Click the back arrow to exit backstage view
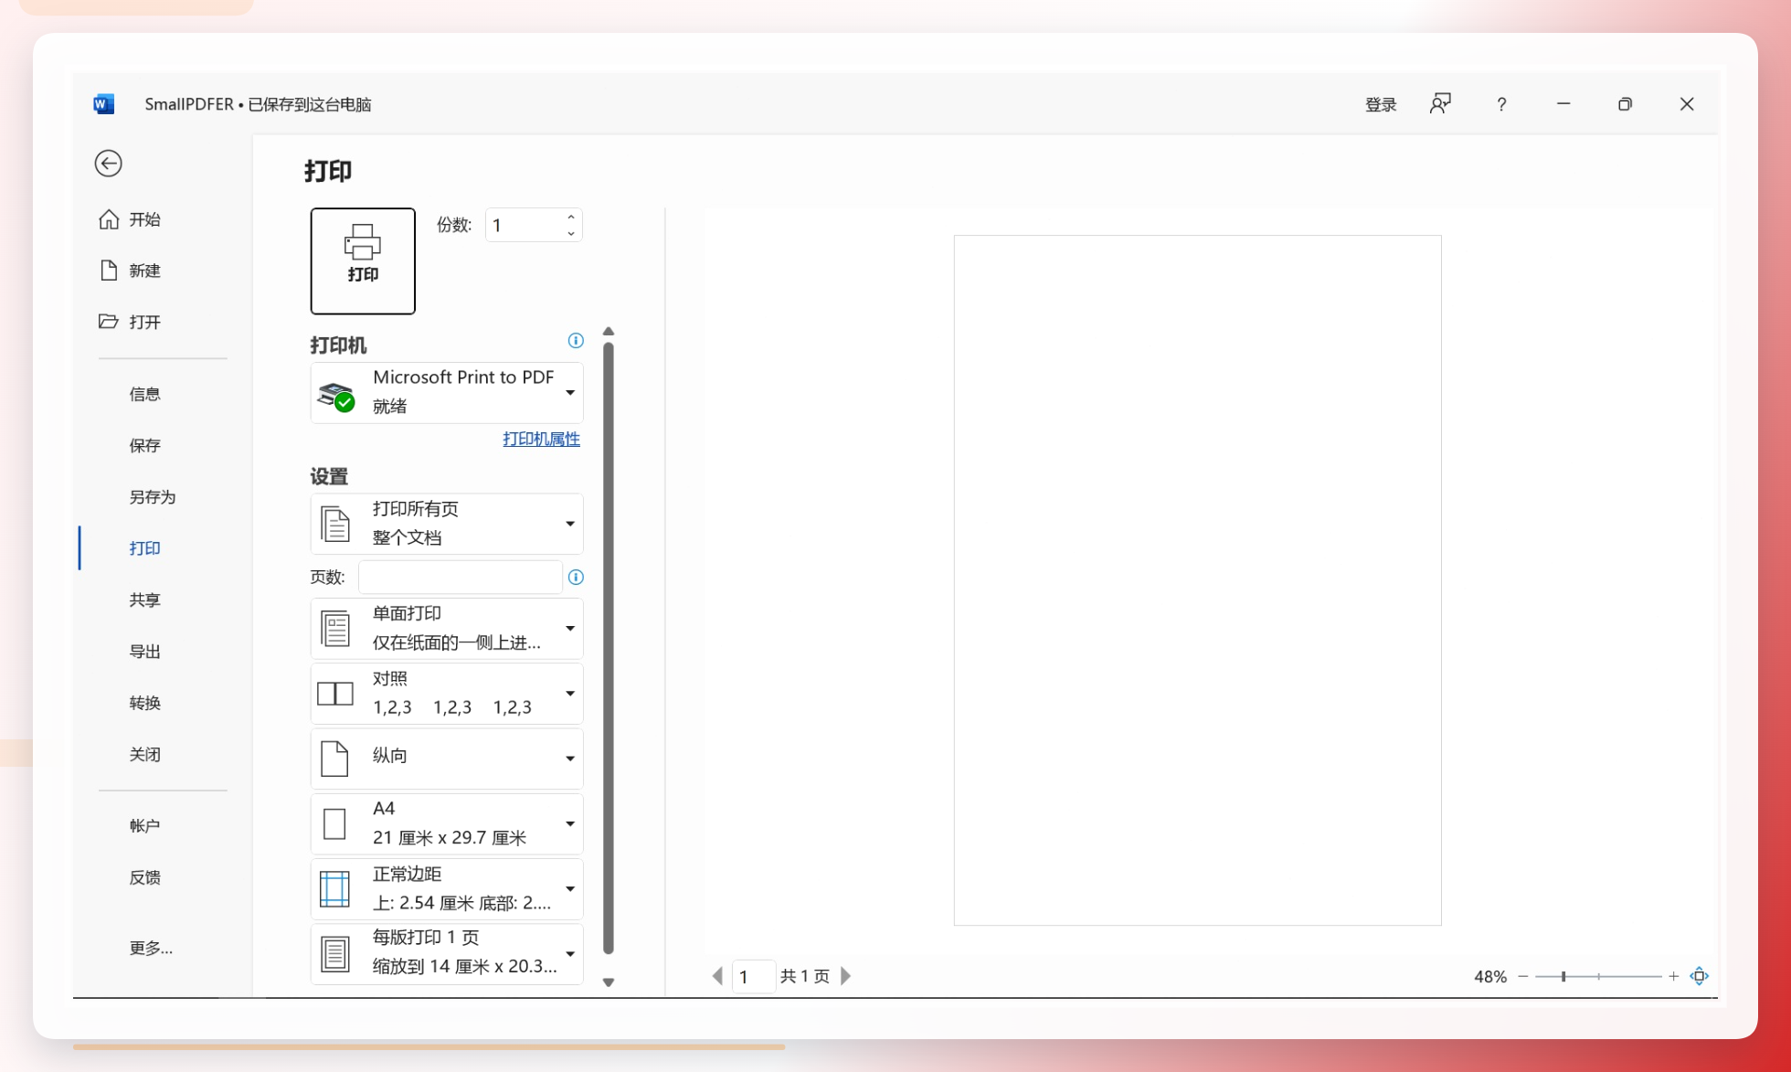This screenshot has height=1072, width=1791. (x=108, y=163)
